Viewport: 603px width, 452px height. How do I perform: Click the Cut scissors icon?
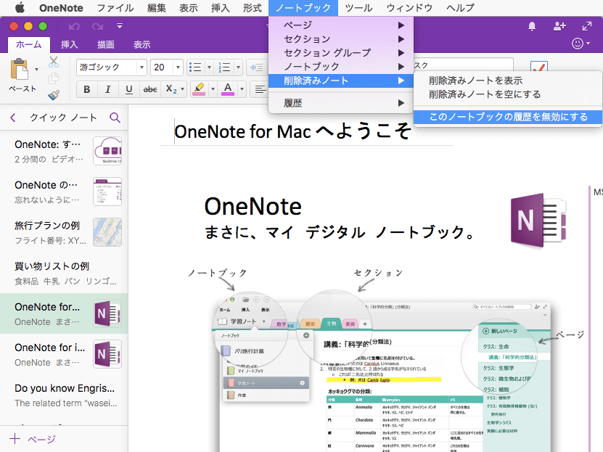click(54, 62)
